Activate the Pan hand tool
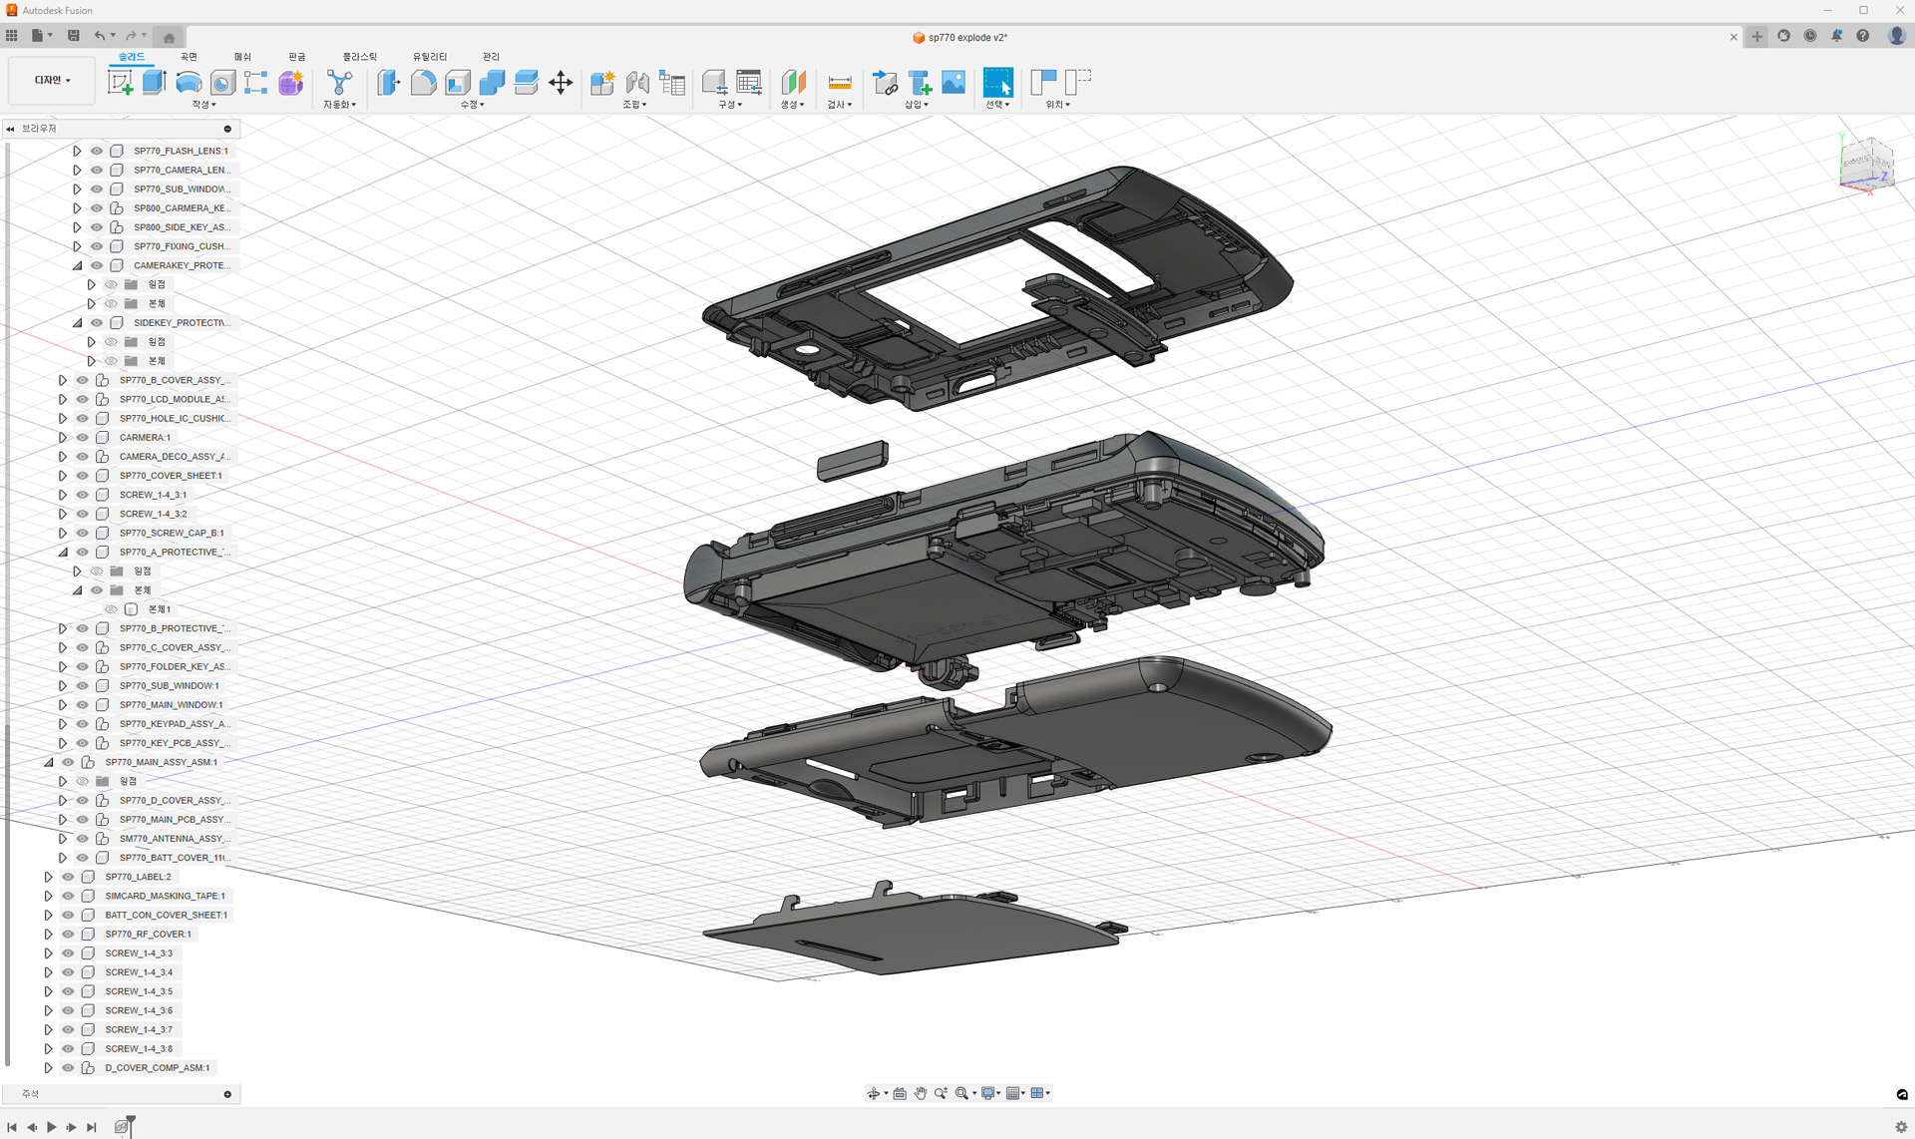This screenshot has width=1915, height=1139. (x=920, y=1093)
